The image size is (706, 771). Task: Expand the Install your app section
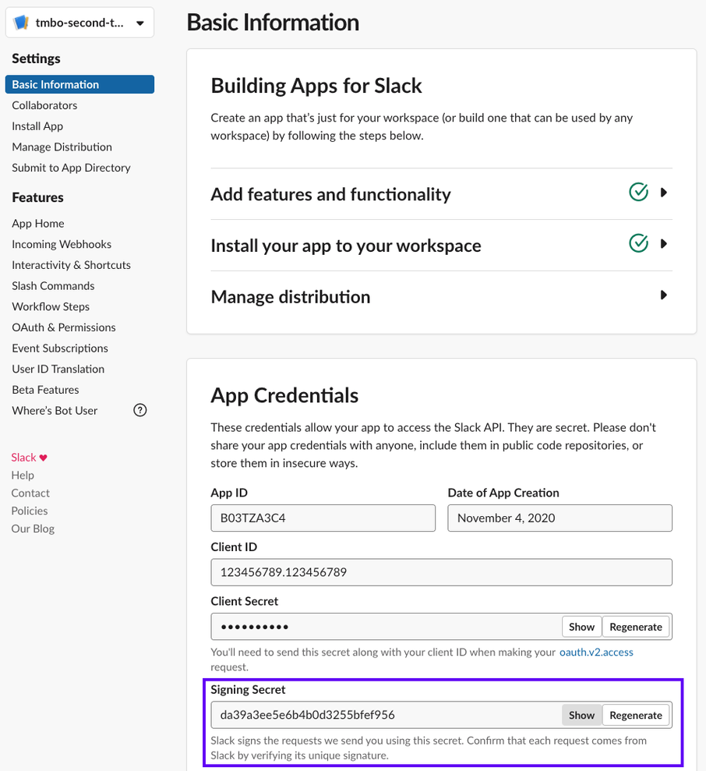(x=664, y=243)
